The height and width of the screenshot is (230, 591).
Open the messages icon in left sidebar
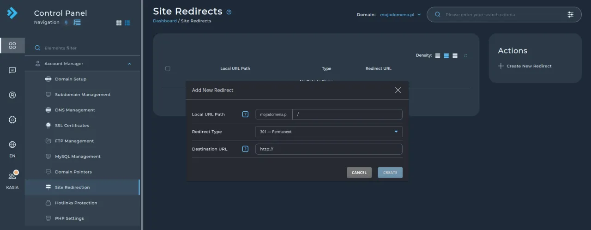pyautogui.click(x=12, y=70)
